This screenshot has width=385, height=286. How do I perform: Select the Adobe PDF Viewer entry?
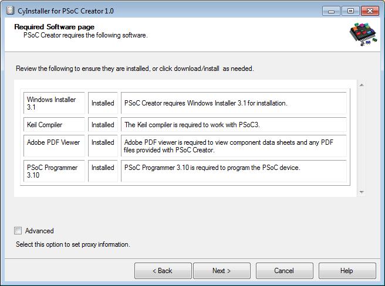pos(54,146)
